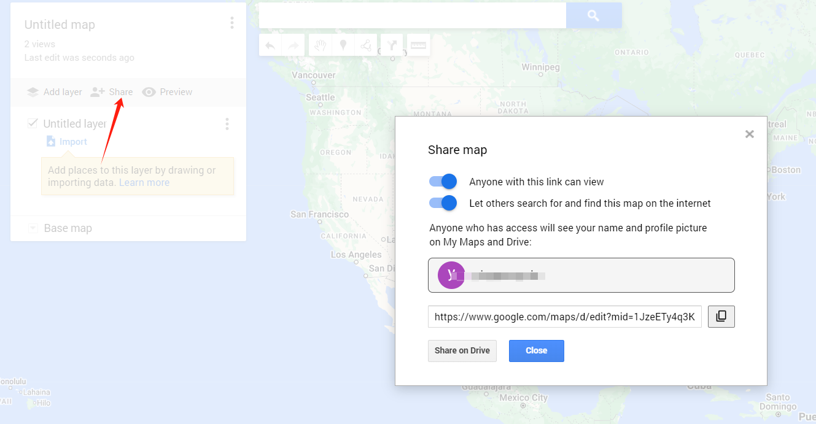Click the blue search magnifier button
This screenshot has height=424, width=816.
[x=593, y=16]
